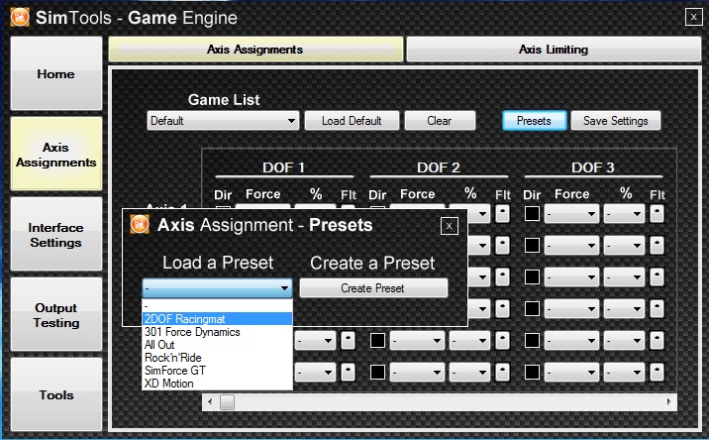Open DOF 3 percent dropdown in the top axis row
The image size is (709, 440).
click(625, 214)
